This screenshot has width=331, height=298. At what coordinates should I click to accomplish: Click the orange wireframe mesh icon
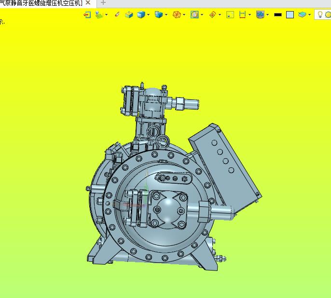pos(177,15)
